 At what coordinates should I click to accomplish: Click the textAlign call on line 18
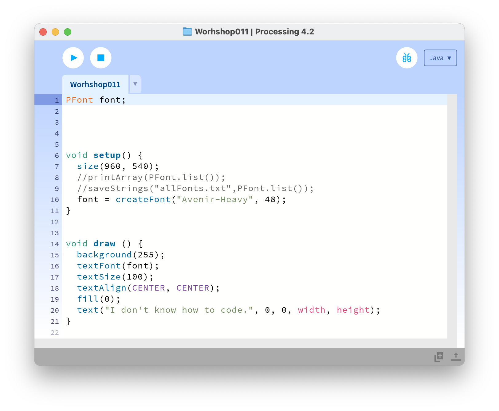coord(101,288)
